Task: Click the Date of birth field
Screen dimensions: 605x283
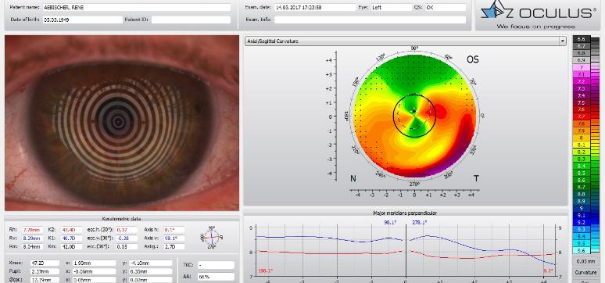Action: pos(83,20)
